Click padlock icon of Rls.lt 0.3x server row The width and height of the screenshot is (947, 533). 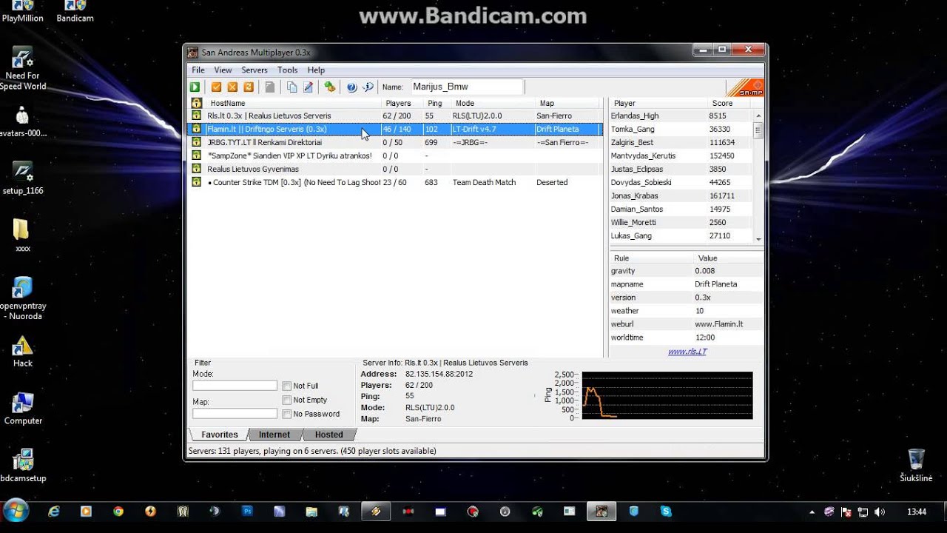coord(196,116)
